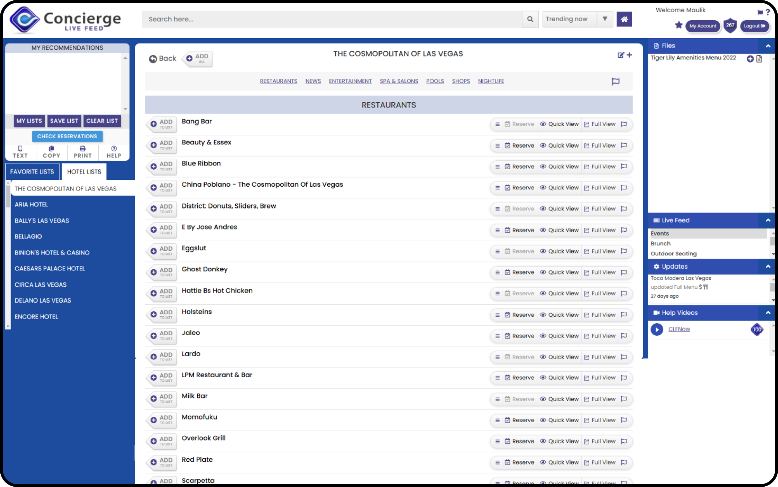Collapse the Updates panel

point(768,267)
